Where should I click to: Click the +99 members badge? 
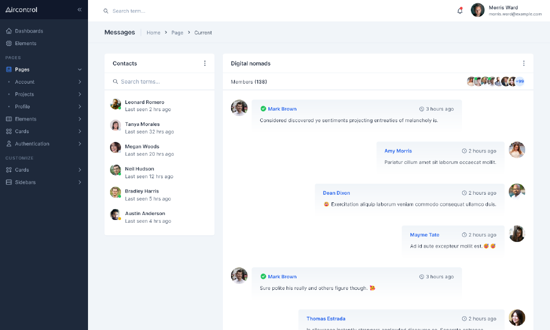[x=519, y=81]
